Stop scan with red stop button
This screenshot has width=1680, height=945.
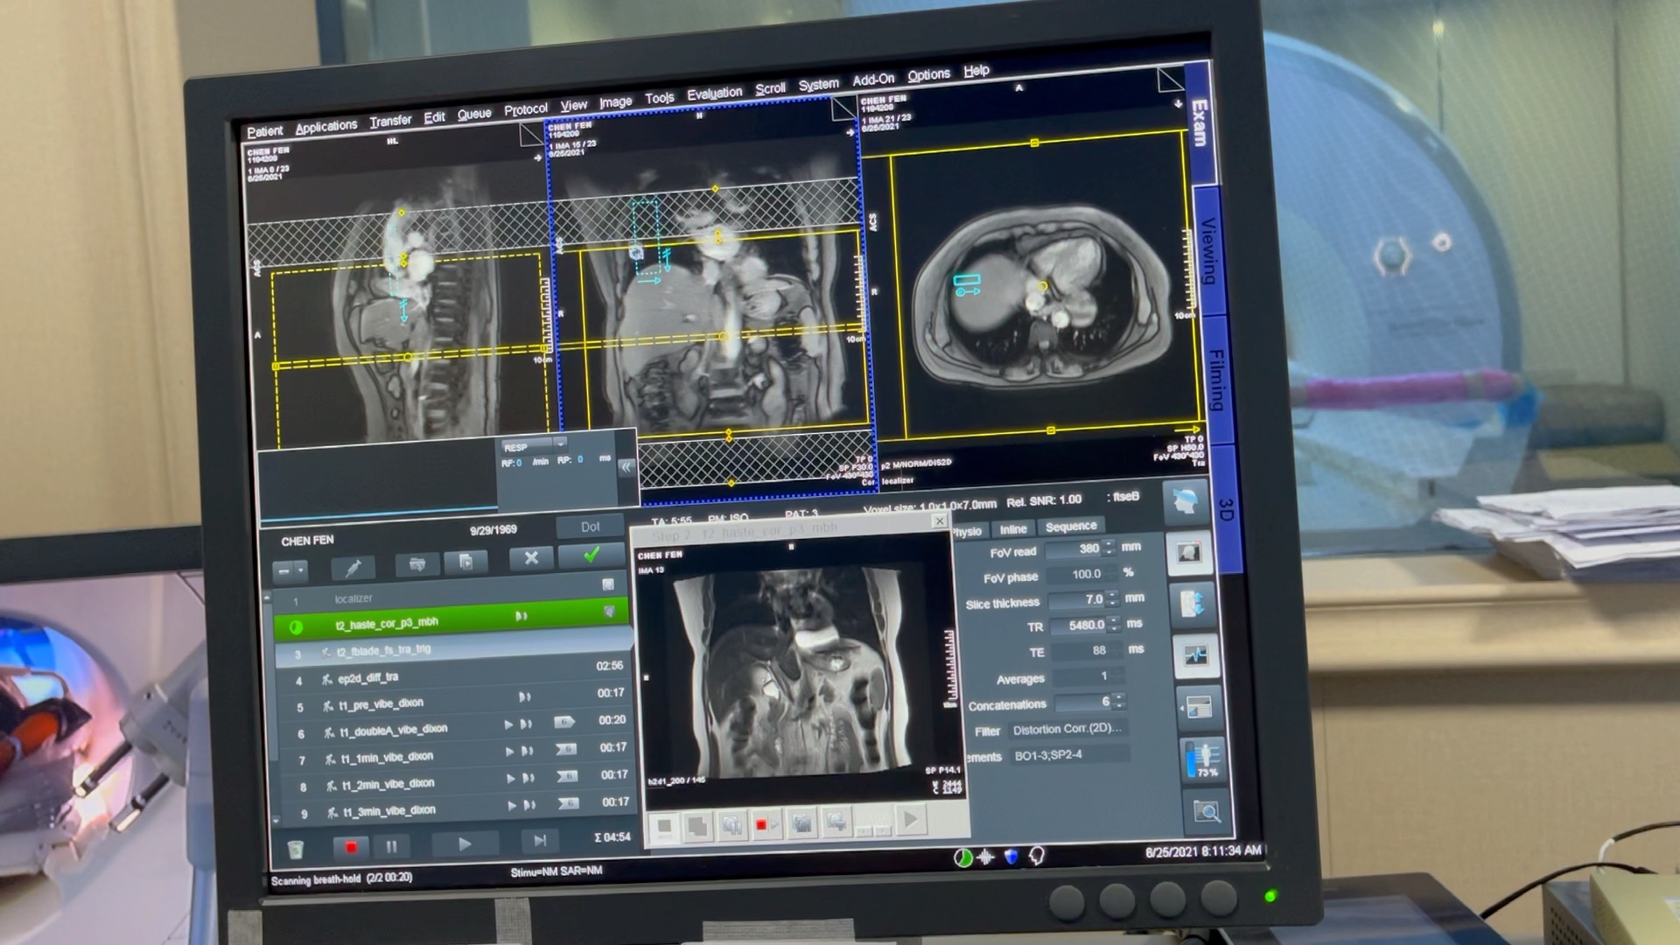pos(351,847)
